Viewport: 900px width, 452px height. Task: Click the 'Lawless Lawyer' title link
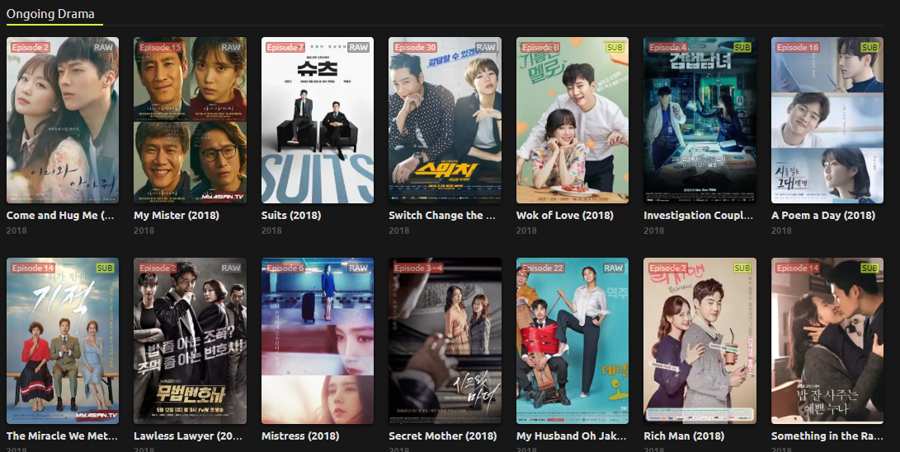[188, 436]
